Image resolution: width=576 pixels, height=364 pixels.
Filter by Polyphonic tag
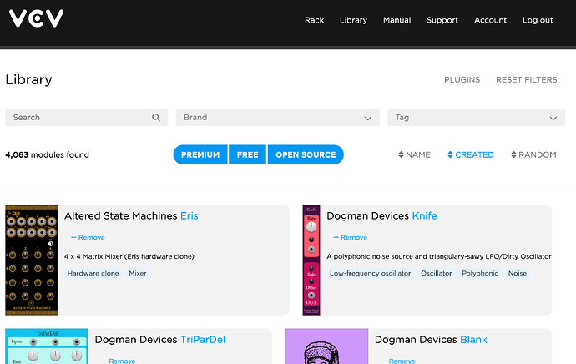pyautogui.click(x=480, y=273)
